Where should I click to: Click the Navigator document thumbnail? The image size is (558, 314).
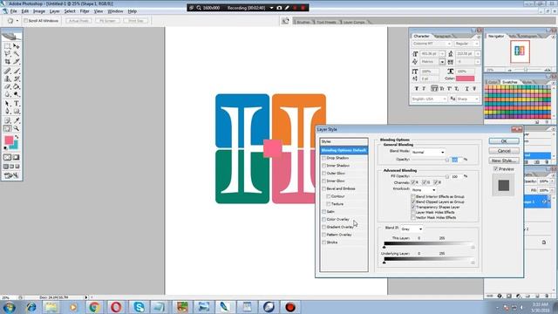(520, 51)
